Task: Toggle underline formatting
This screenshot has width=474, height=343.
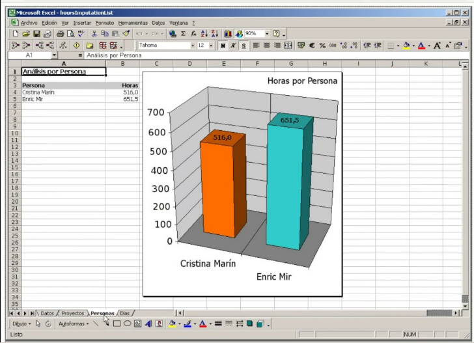Action: tap(243, 46)
